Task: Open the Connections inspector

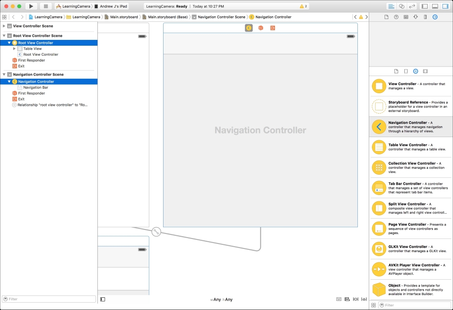Action: click(x=435, y=17)
